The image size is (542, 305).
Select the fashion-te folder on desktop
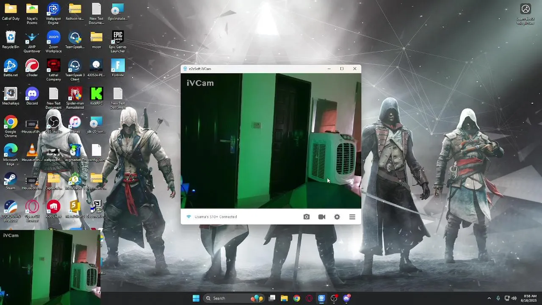pyautogui.click(x=75, y=12)
